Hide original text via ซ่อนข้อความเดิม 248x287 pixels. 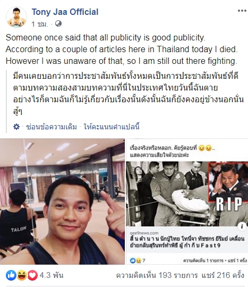52,127
